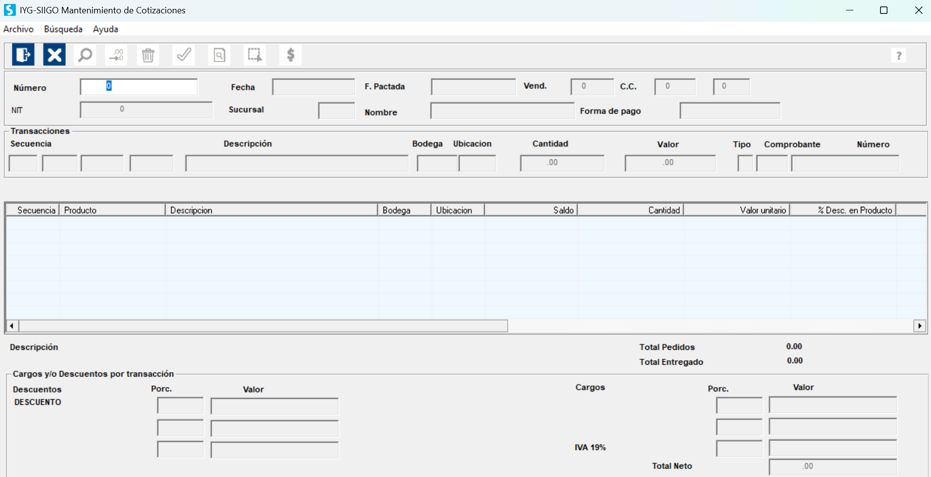931x477 pixels.
Task: Click the dashed selection box icon
Action: [x=255, y=54]
